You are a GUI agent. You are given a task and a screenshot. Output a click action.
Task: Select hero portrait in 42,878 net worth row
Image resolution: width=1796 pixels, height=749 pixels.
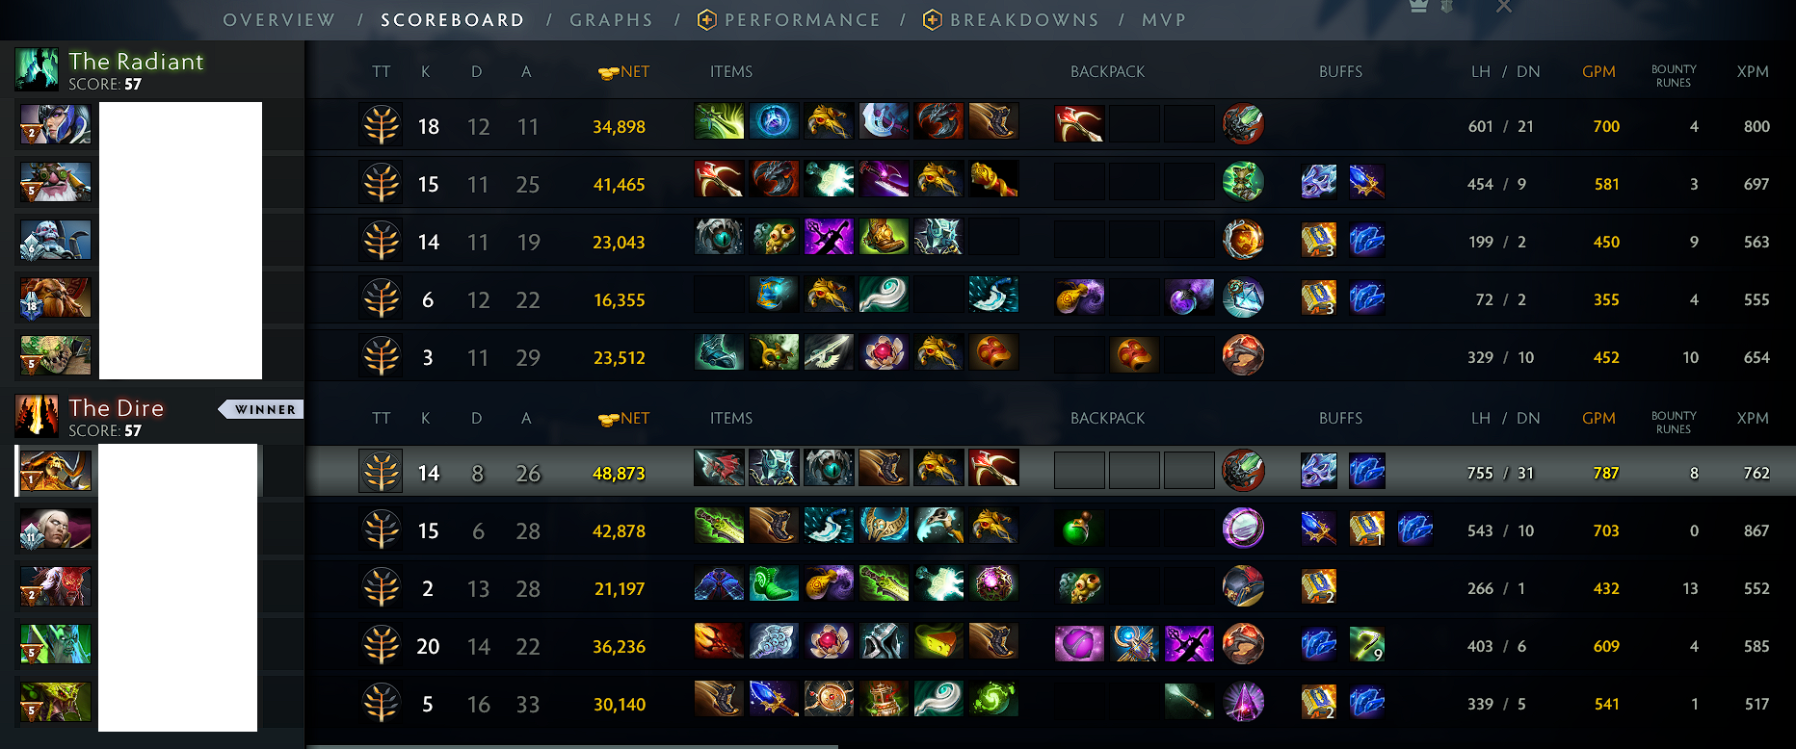pyautogui.click(x=56, y=529)
